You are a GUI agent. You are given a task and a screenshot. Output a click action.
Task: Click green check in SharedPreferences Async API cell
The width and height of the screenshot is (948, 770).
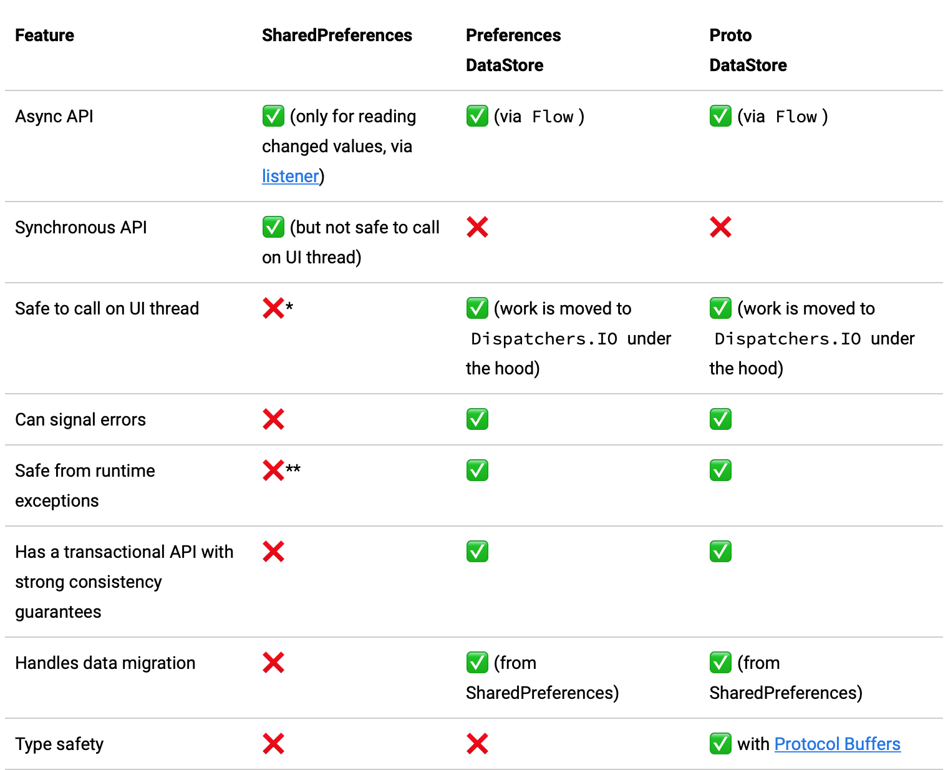[273, 116]
